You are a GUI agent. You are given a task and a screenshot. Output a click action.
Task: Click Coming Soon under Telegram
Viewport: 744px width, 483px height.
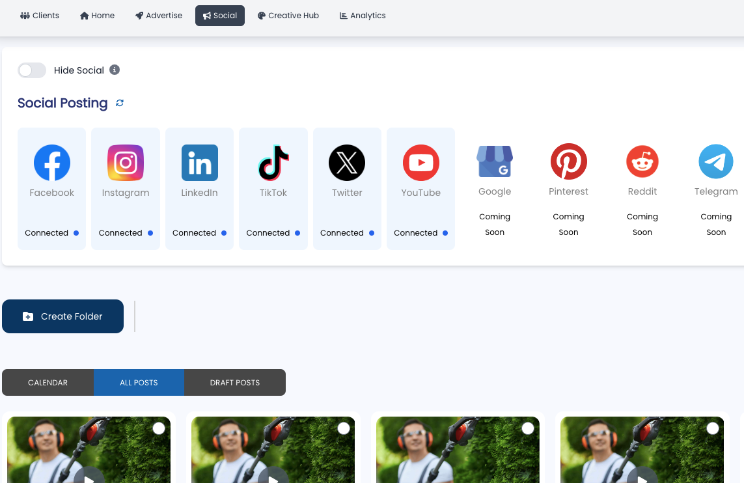click(x=716, y=225)
